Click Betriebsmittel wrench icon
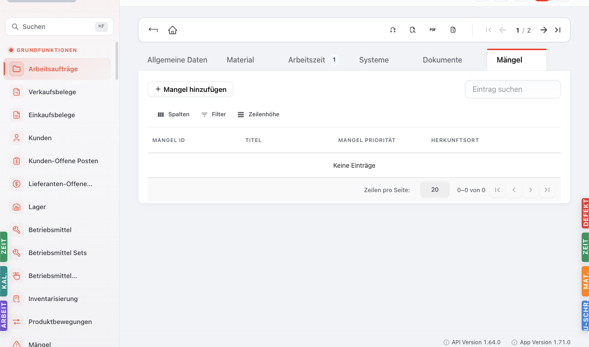Viewport: 589px width, 347px height. (17, 230)
